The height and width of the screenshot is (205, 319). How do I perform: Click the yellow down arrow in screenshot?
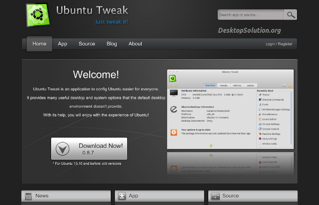point(211,146)
